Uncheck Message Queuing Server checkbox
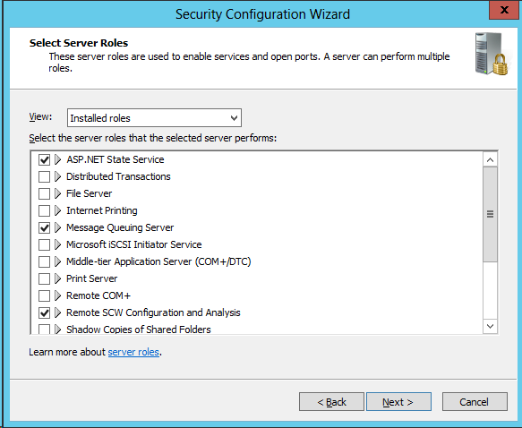The height and width of the screenshot is (428, 522). (44, 227)
